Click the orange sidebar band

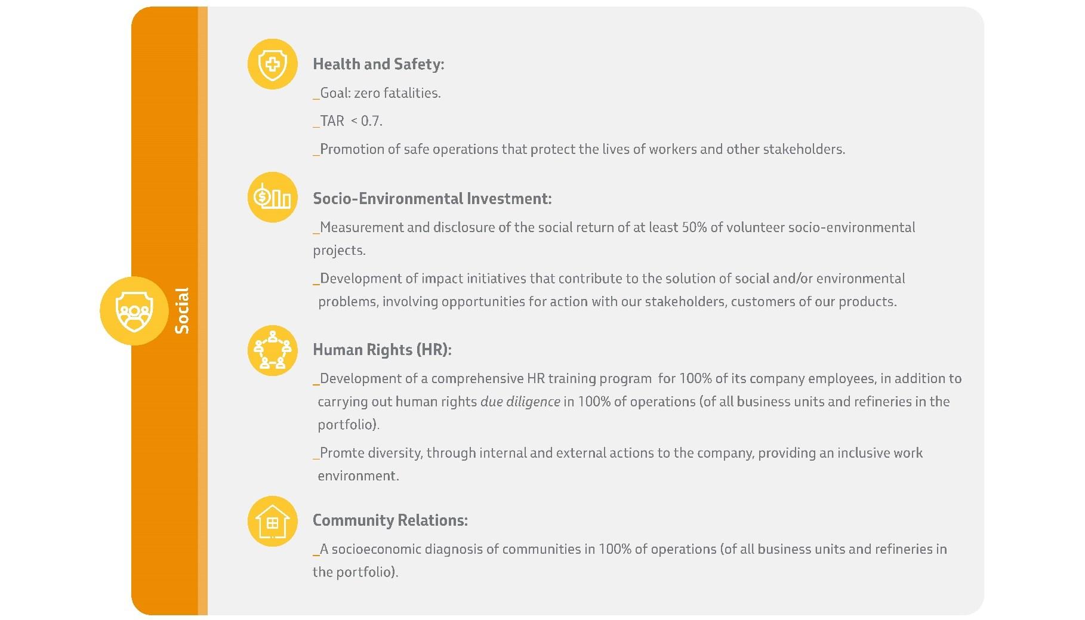pos(165,311)
